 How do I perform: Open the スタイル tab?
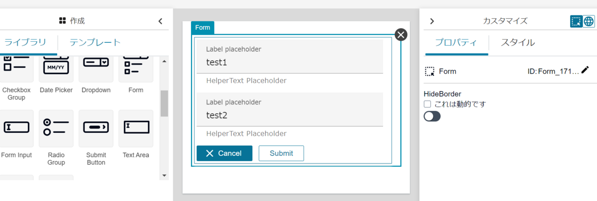(x=518, y=42)
